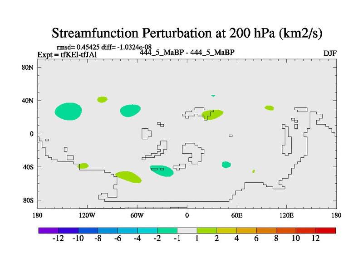Click the lime blob near 125W 38S
Screen dimensions: 363x272
coord(83,166)
